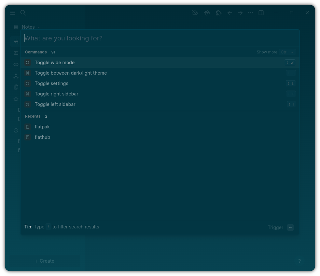The image size is (320, 276).
Task: Open the recent page flathub
Action: (x=42, y=137)
